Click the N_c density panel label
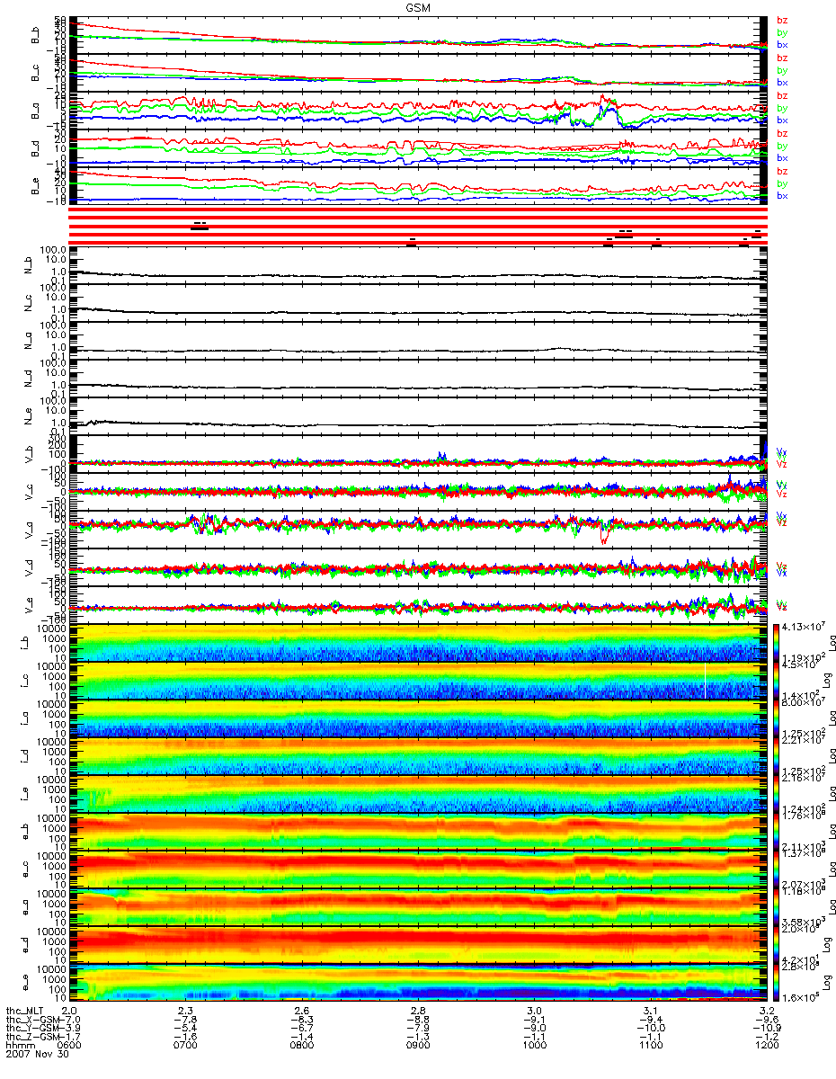Screen dimensions: 836x1079 (27, 304)
